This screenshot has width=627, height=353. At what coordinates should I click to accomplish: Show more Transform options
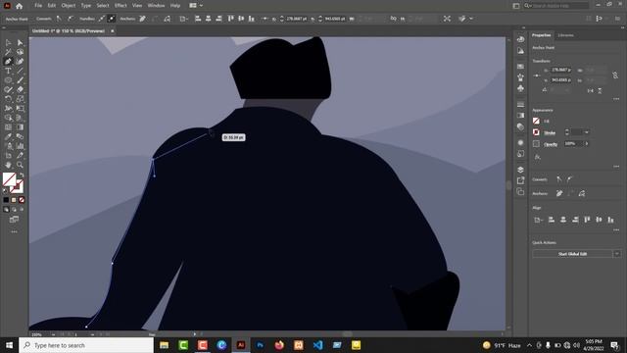tap(616, 99)
